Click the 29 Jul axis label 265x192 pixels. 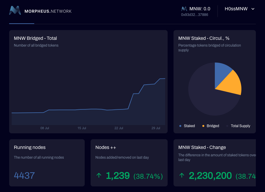156,128
